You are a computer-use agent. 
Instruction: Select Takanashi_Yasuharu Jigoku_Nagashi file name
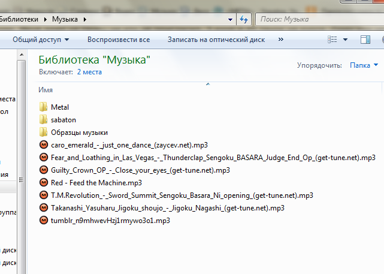click(168, 208)
